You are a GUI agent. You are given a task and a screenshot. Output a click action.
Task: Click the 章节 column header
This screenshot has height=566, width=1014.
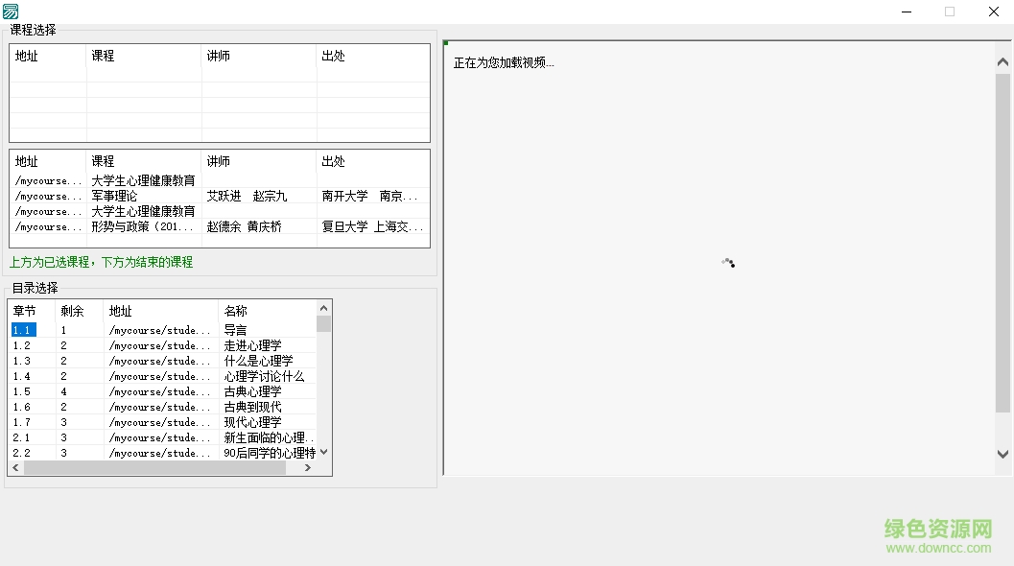tap(22, 310)
